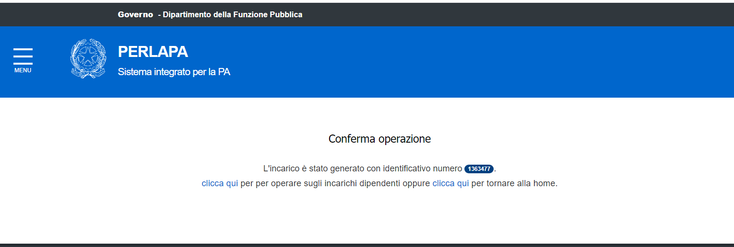Click 'Dipartimento della Funzione Pubblica' text
734x247 pixels.
232,14
